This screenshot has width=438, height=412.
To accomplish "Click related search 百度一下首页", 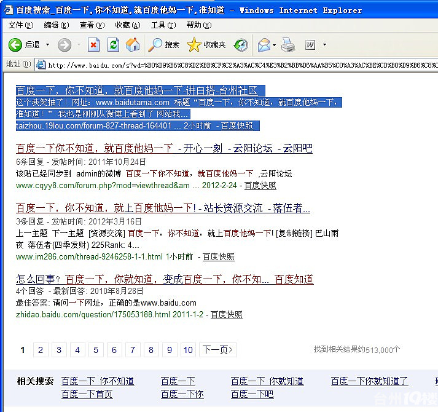I will click(x=87, y=394).
